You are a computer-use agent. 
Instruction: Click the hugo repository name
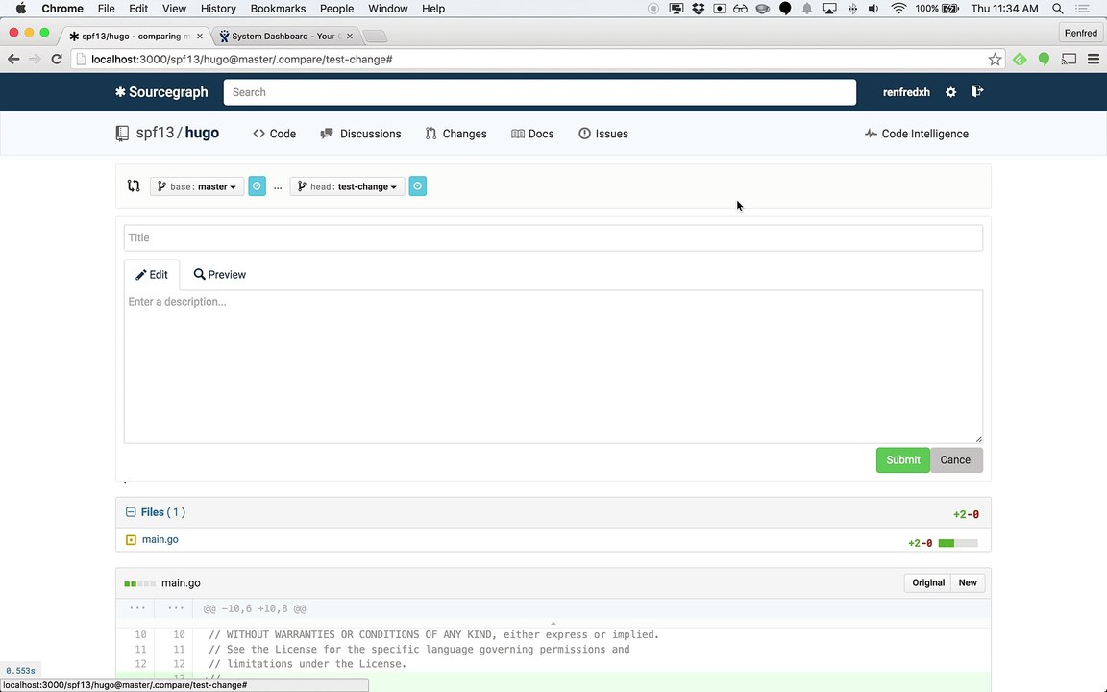(202, 133)
